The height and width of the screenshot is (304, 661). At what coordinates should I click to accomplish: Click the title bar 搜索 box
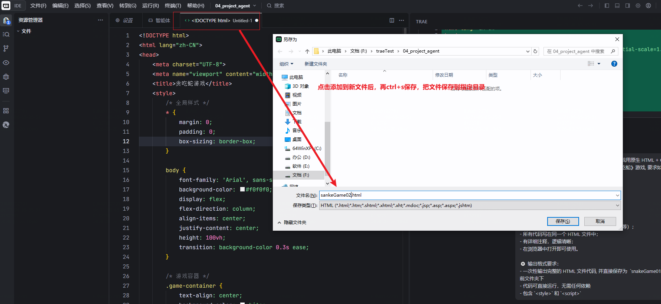click(275, 6)
